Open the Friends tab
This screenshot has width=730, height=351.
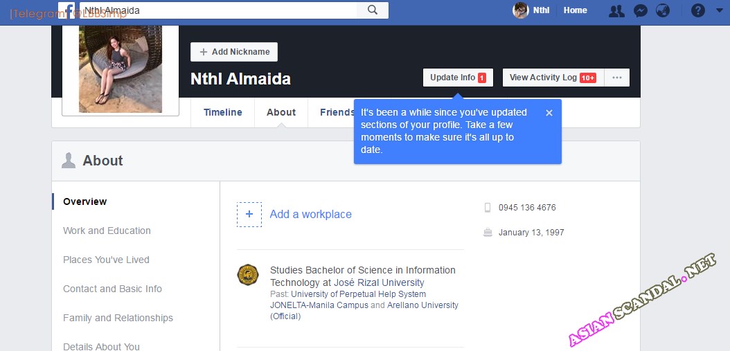pos(337,112)
